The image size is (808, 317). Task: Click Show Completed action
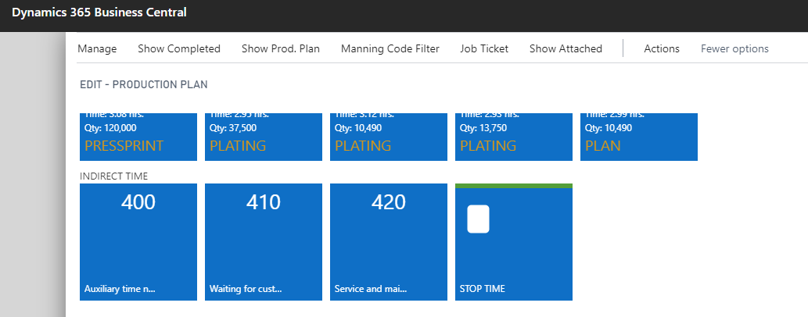pyautogui.click(x=179, y=49)
